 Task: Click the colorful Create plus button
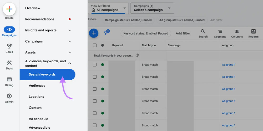(9, 9)
